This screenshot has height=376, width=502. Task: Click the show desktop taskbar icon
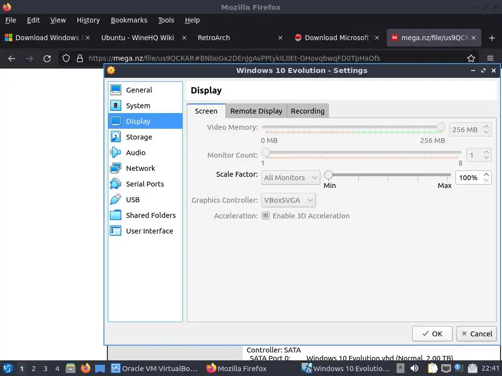coord(100,368)
